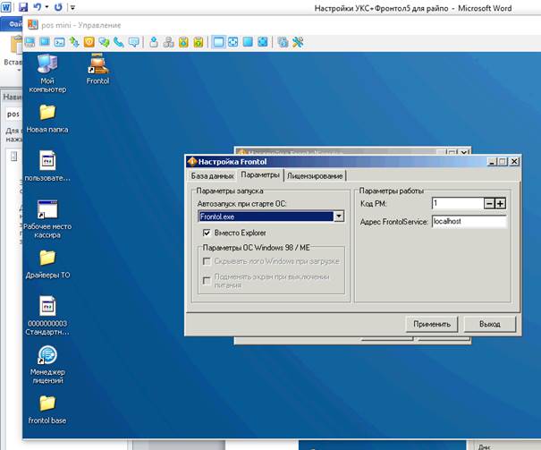This screenshot has width=541, height=450.
Task: Click the Send Ctrl+Alt+Del toolbar icon
Action: pos(154,42)
